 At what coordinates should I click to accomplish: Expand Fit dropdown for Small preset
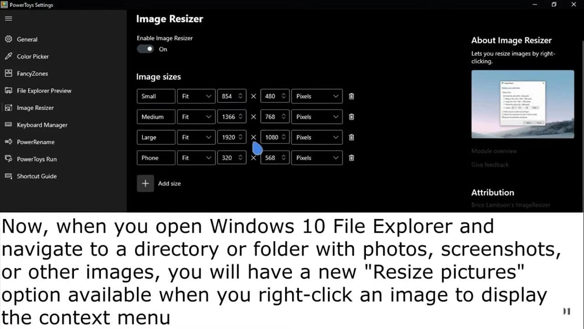pos(196,96)
